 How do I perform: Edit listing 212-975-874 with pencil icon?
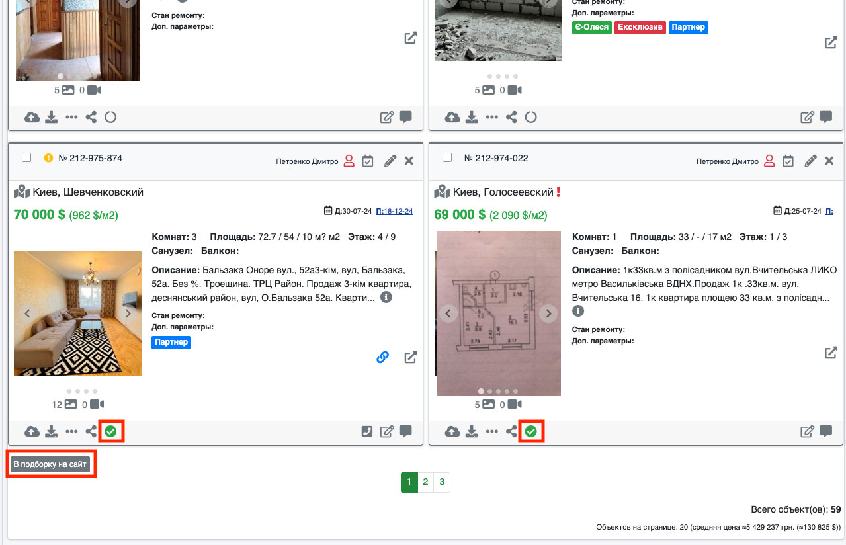pyautogui.click(x=390, y=161)
